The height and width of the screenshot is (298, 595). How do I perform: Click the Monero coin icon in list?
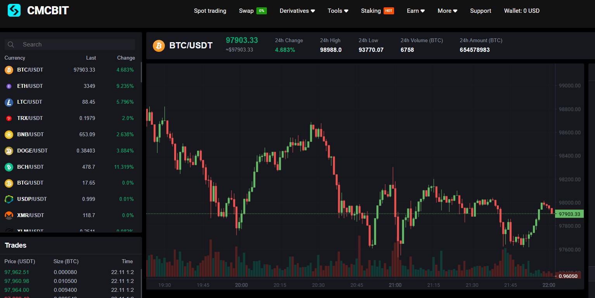(9, 215)
